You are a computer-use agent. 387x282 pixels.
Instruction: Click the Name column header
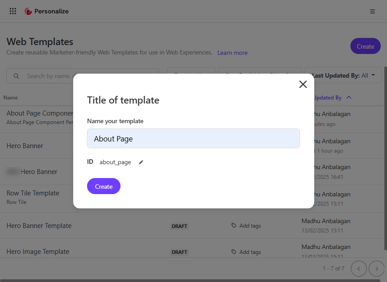[x=11, y=98]
